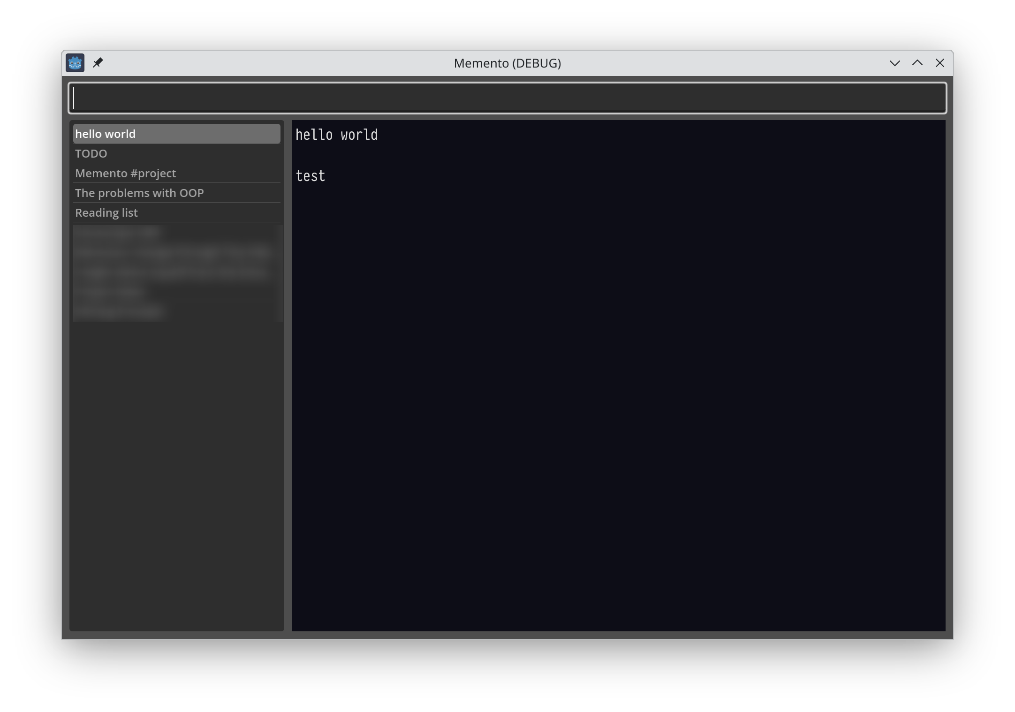Viewport: 1015px width, 712px height.
Task: Click the empty area of the text editor
Action: pos(618,399)
